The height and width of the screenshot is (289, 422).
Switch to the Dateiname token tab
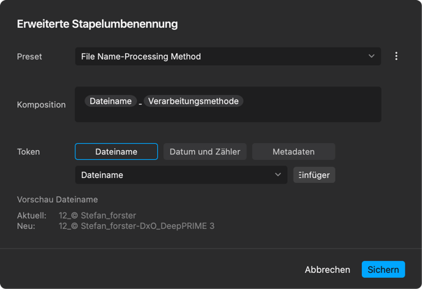[x=116, y=151]
